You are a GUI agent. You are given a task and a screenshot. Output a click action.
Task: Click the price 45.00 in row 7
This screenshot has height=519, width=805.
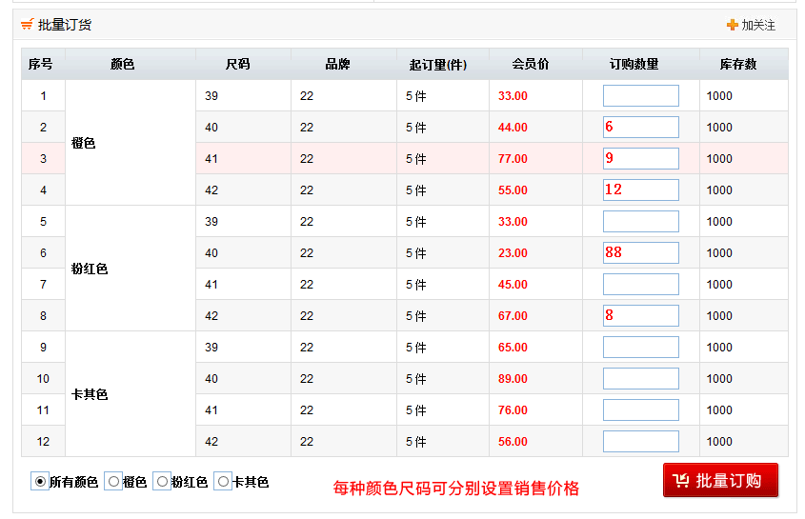tap(513, 285)
